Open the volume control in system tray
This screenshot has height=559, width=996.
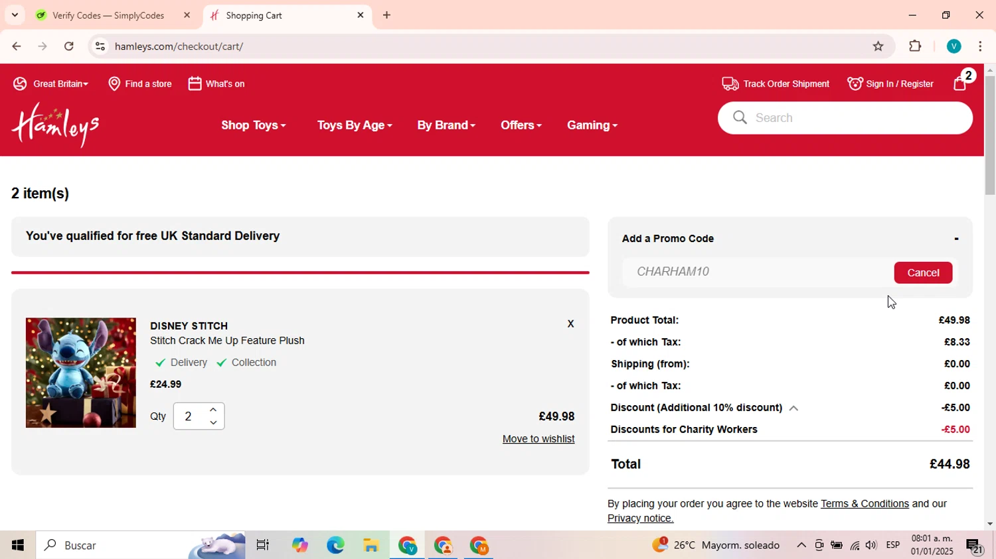871,545
